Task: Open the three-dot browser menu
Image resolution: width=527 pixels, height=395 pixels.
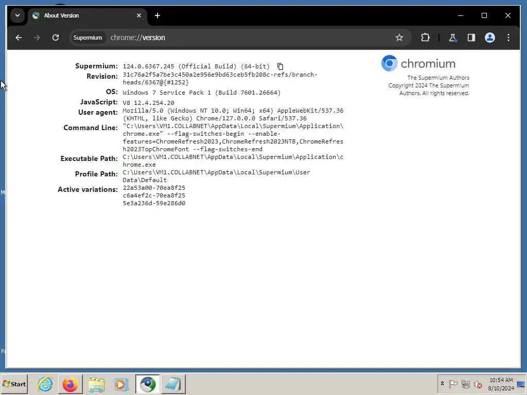Action: point(508,38)
